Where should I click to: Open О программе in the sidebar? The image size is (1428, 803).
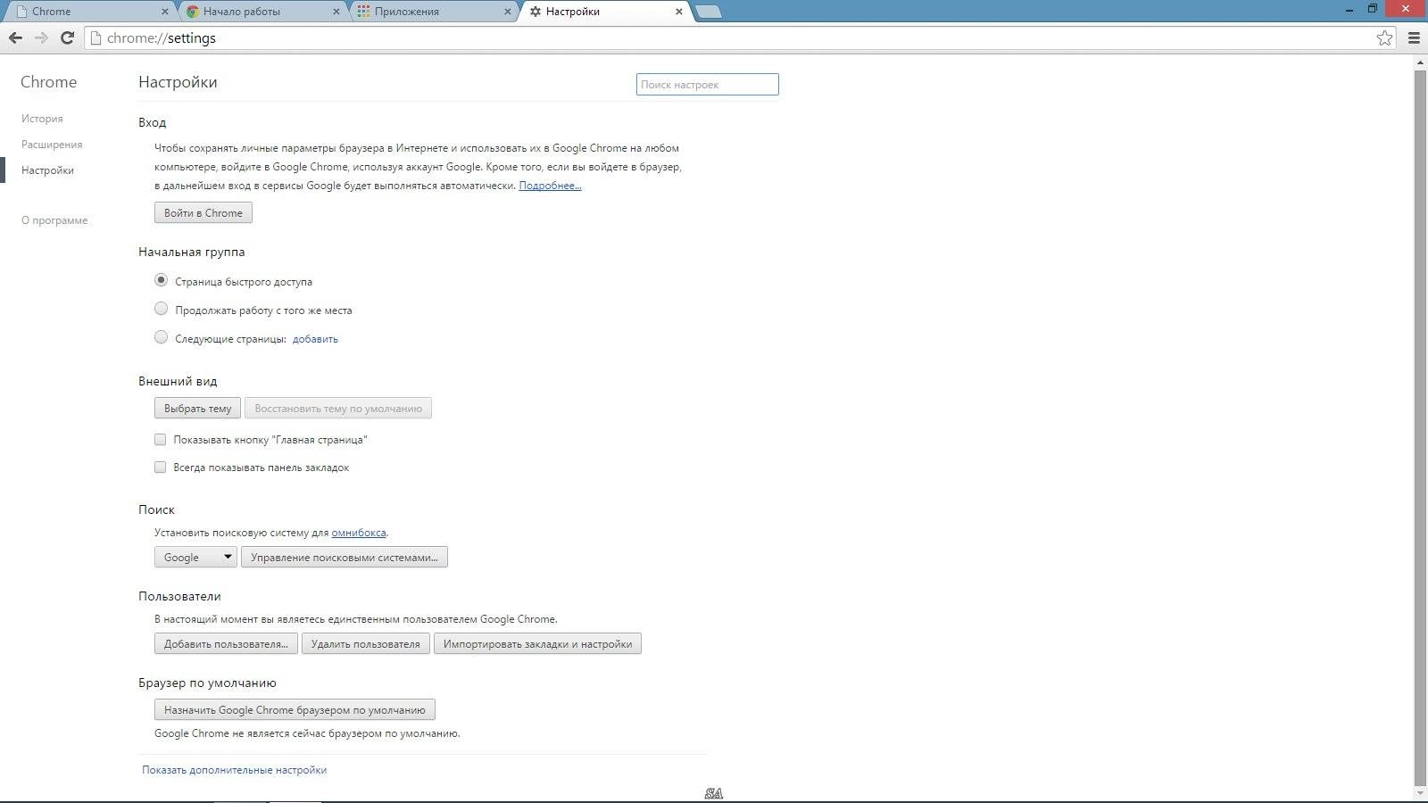coord(54,219)
